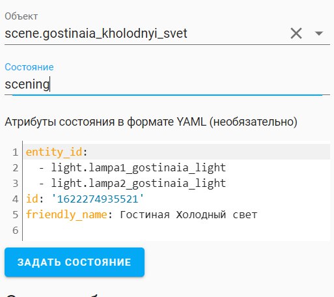334x297 pixels.
Task: Focus the Состояние field containing scening
Action: click(x=167, y=84)
